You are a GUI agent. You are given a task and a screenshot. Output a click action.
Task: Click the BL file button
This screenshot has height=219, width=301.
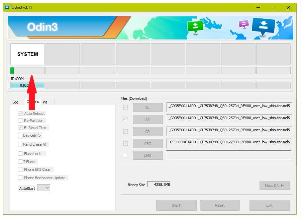147,107
